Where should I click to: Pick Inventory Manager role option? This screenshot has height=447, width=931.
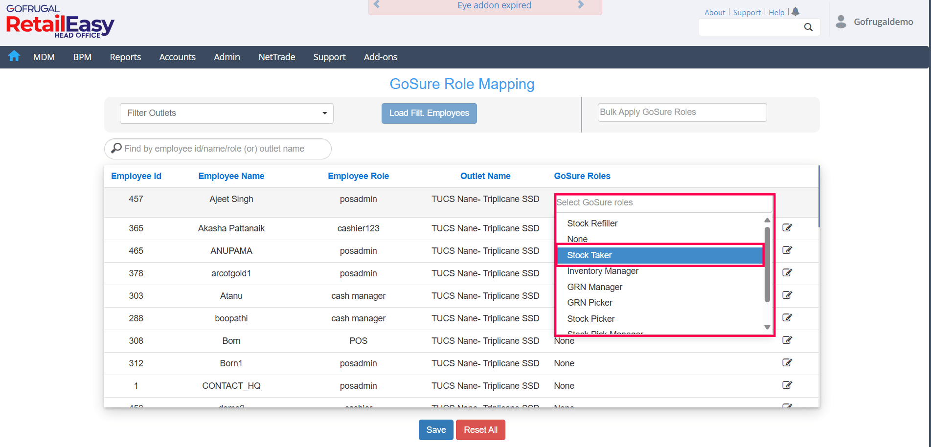603,271
